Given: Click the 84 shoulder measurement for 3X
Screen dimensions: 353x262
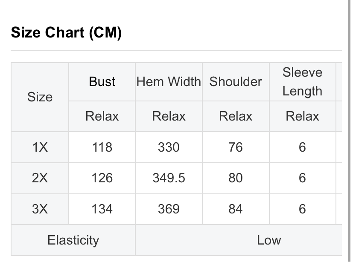Looking at the screenshot, I should 236,209.
